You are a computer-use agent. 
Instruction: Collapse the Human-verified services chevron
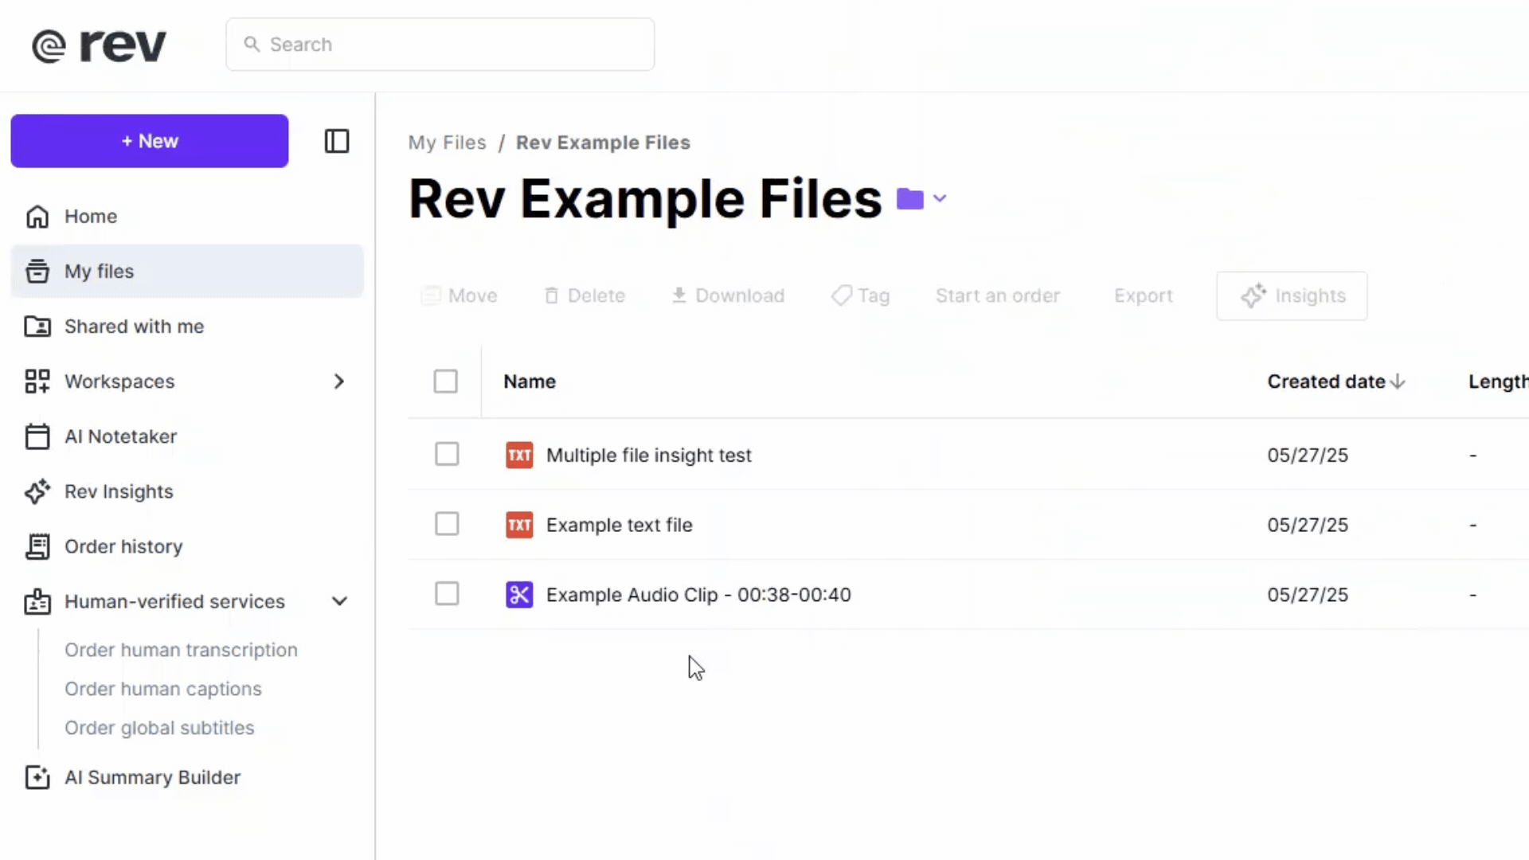[x=339, y=601]
